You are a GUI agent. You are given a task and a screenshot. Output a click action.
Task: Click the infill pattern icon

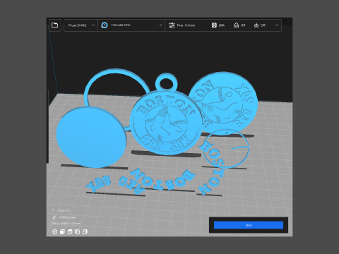(214, 25)
